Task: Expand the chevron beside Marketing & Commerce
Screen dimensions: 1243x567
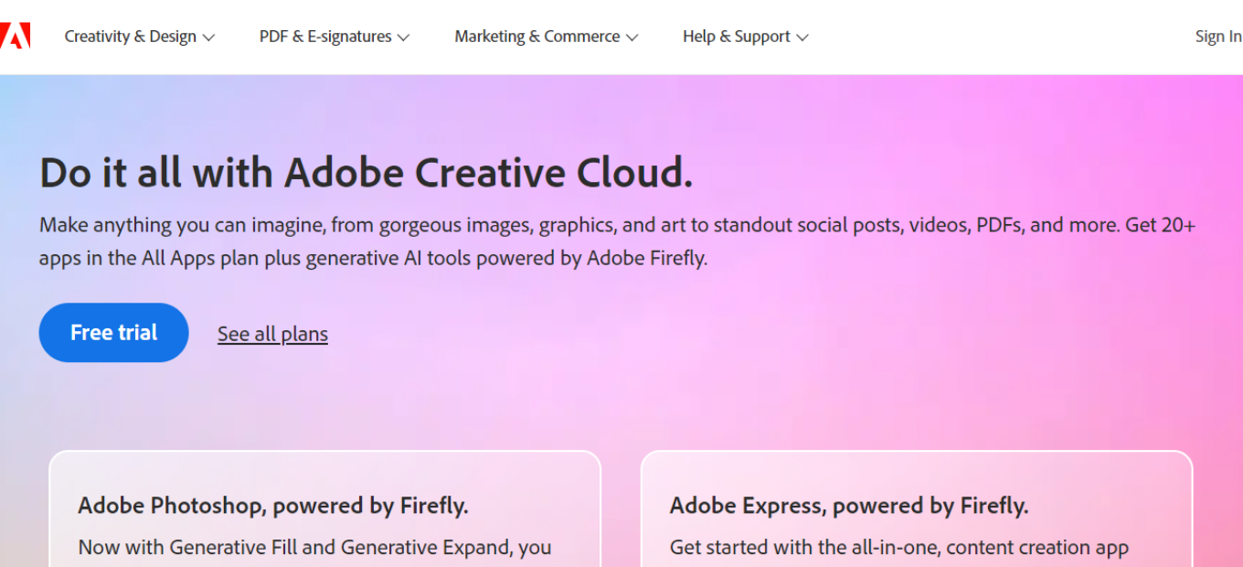Action: [x=632, y=37]
